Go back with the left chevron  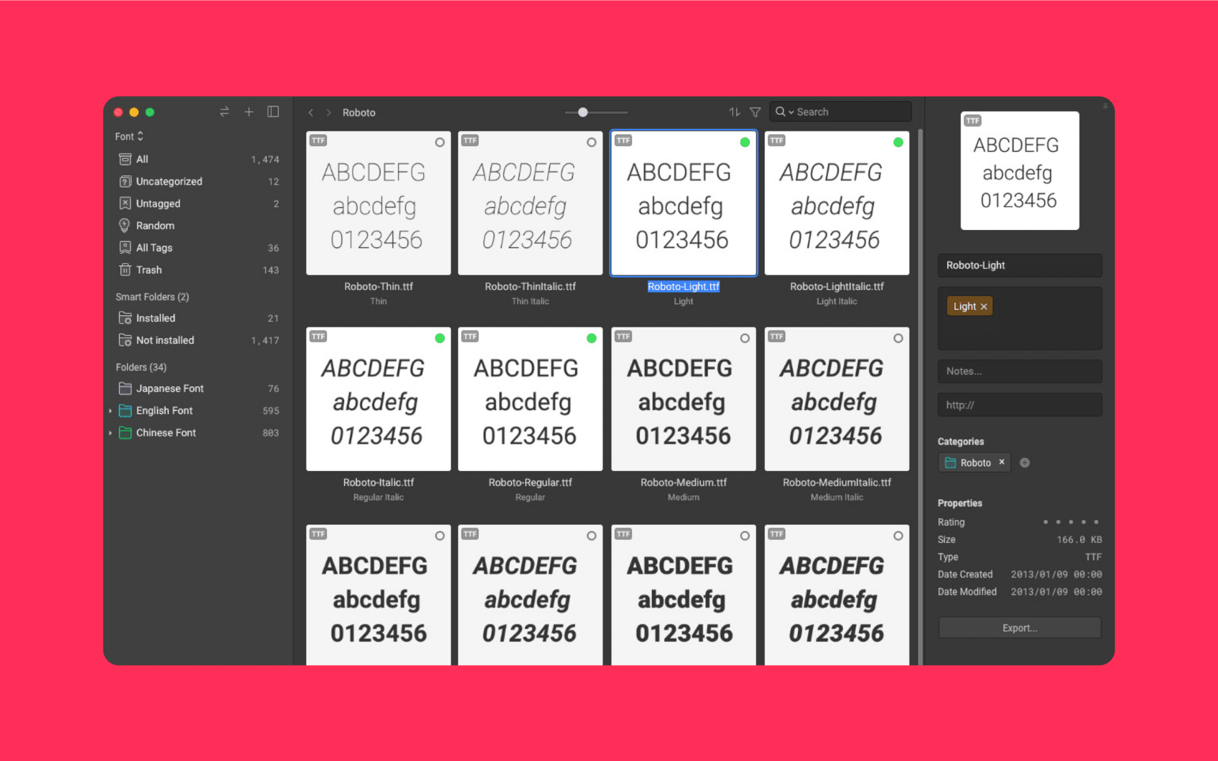(310, 112)
